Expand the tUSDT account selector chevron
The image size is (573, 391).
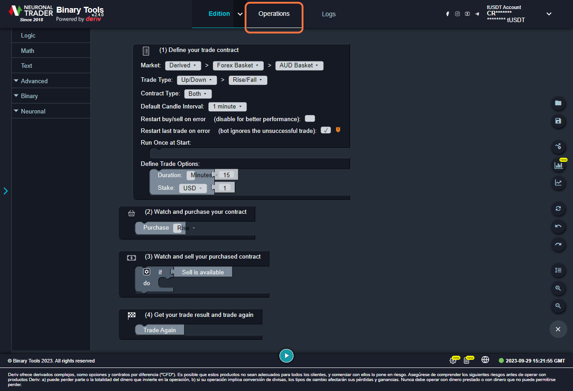[x=549, y=14]
